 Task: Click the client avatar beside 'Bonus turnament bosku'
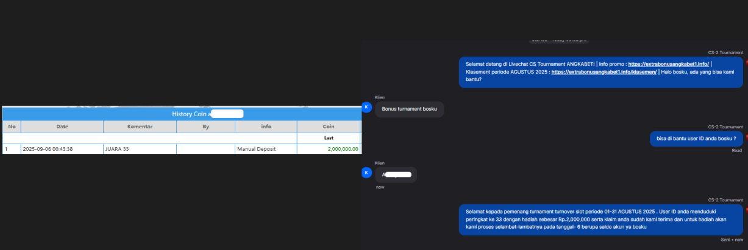tap(366, 107)
